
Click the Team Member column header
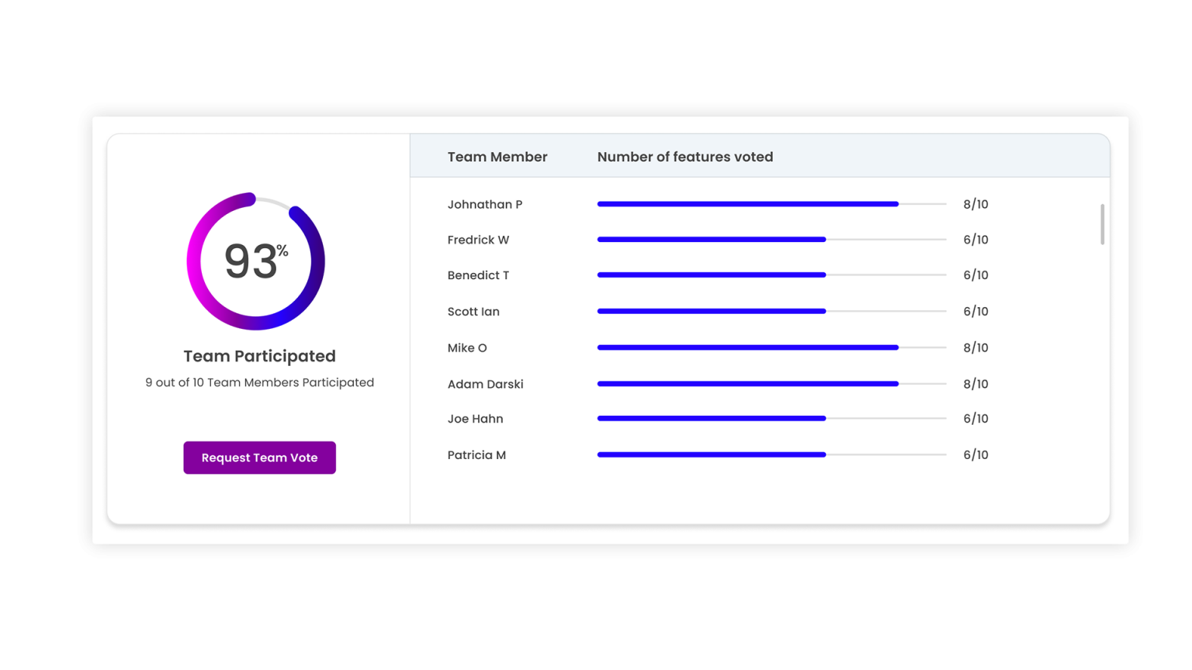pos(497,157)
